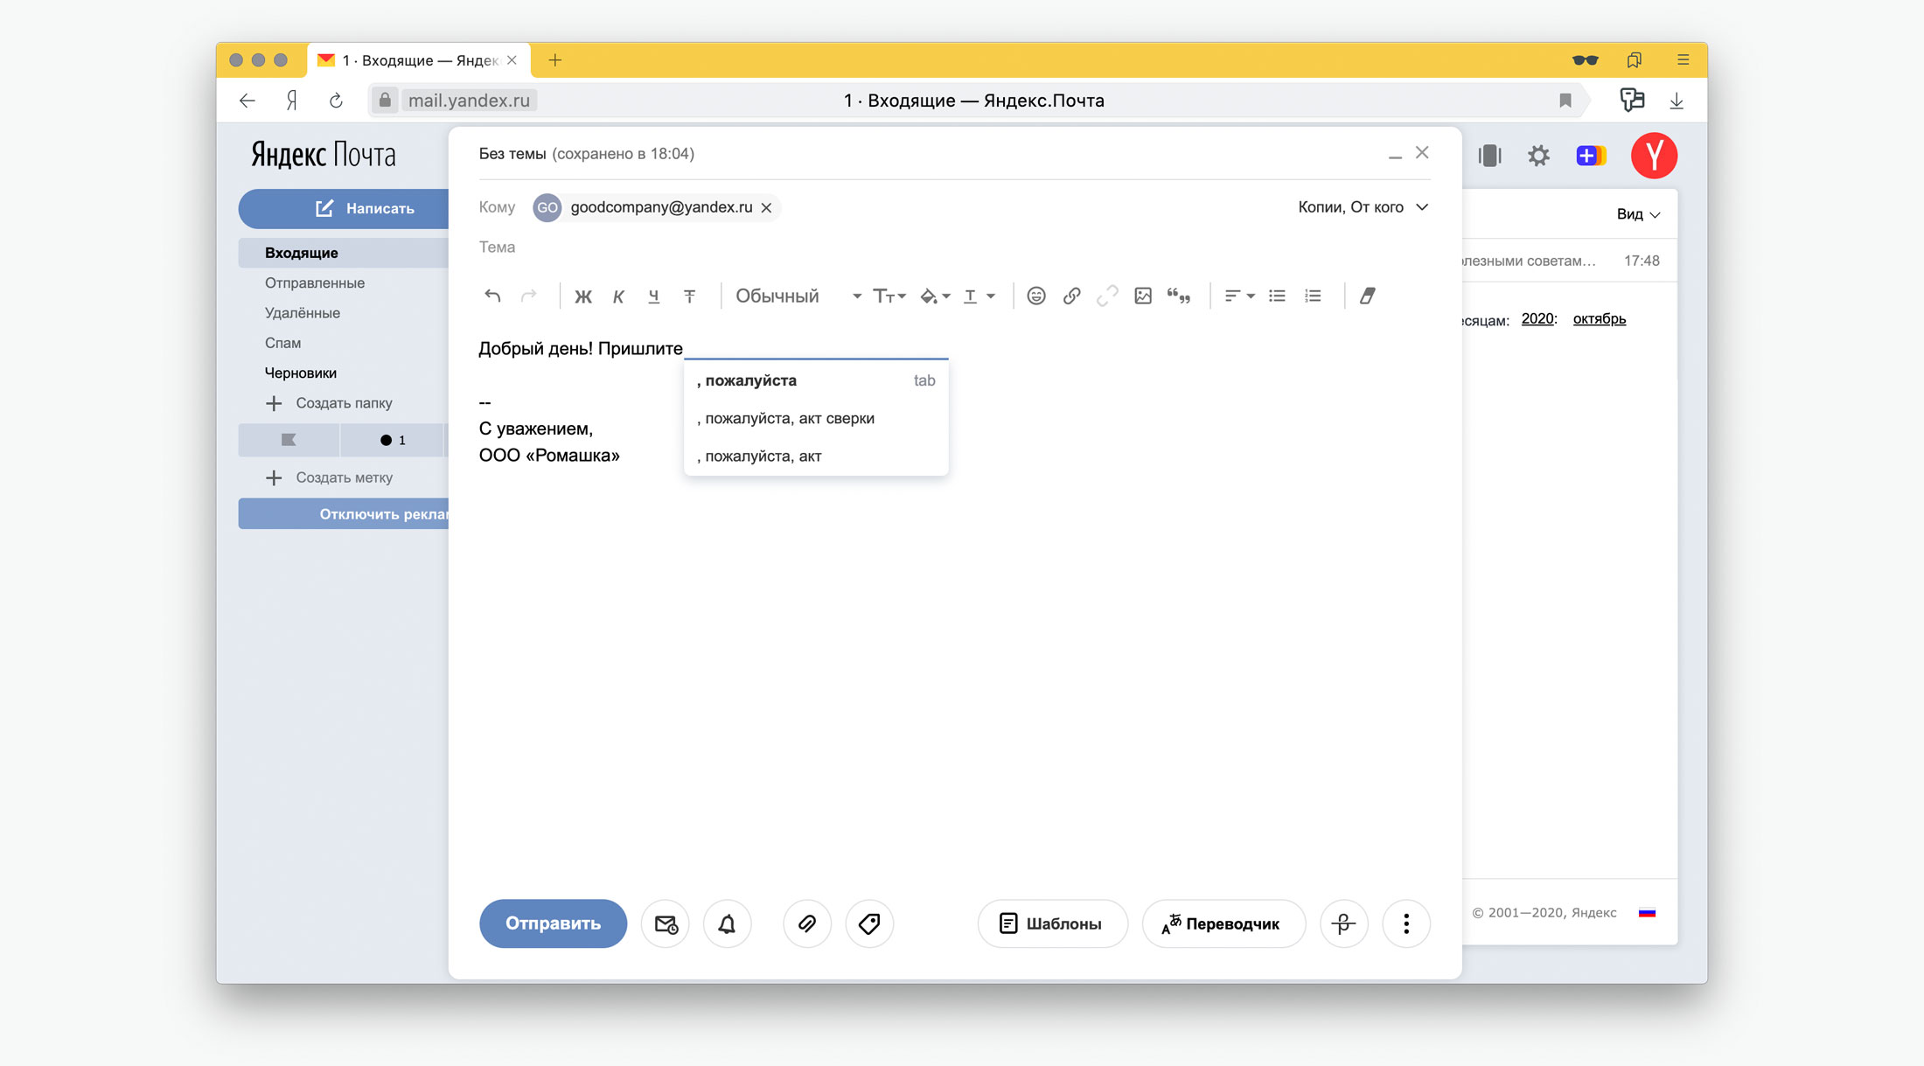Open the Вид dropdown

pos(1637,214)
